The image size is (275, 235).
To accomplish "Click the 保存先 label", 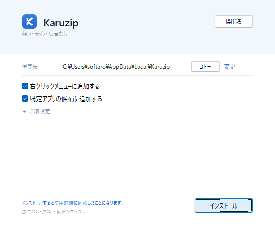I will point(29,66).
